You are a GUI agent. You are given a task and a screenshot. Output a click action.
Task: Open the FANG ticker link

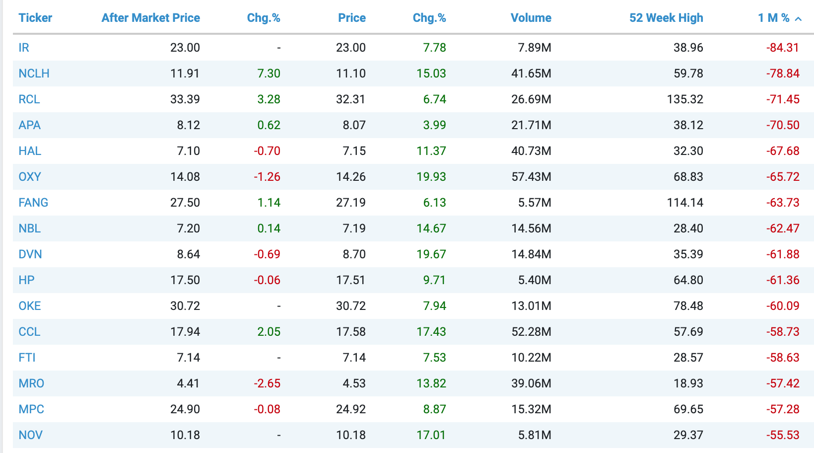pyautogui.click(x=33, y=203)
